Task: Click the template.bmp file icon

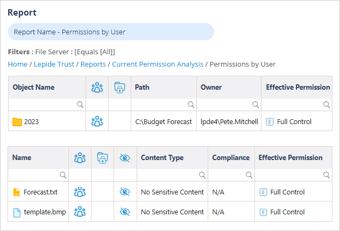Action: pyautogui.click(x=17, y=213)
